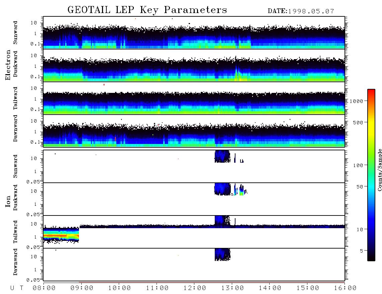Click the Electron Tailward spectrogram panel
382x294 pixels.
194,98
